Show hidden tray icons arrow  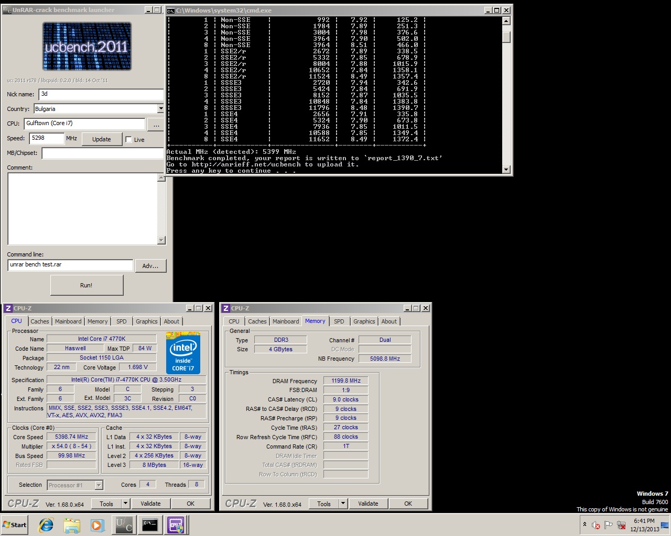click(x=585, y=524)
